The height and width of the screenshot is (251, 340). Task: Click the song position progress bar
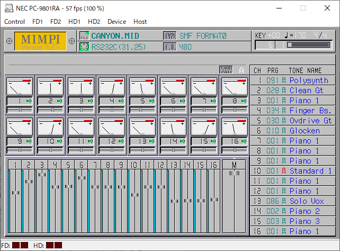308,45
